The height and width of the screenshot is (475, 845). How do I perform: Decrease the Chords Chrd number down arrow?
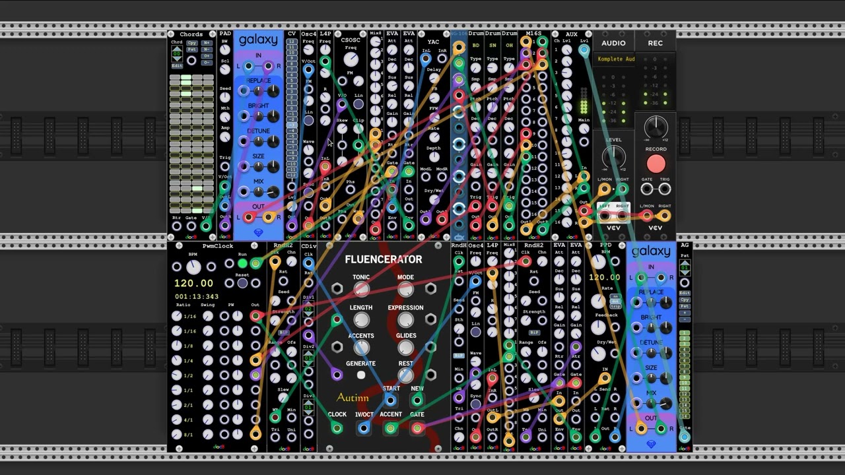tap(177, 60)
